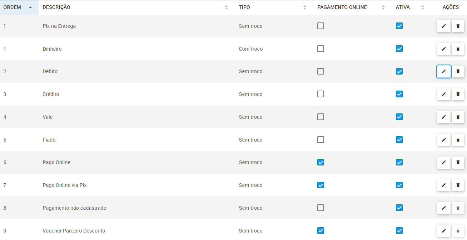Uncheck Ativa for Dinheiro
The image size is (467, 240).
tap(399, 49)
